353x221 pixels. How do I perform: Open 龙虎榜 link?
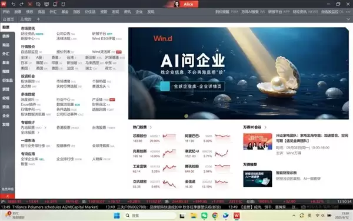29,86
